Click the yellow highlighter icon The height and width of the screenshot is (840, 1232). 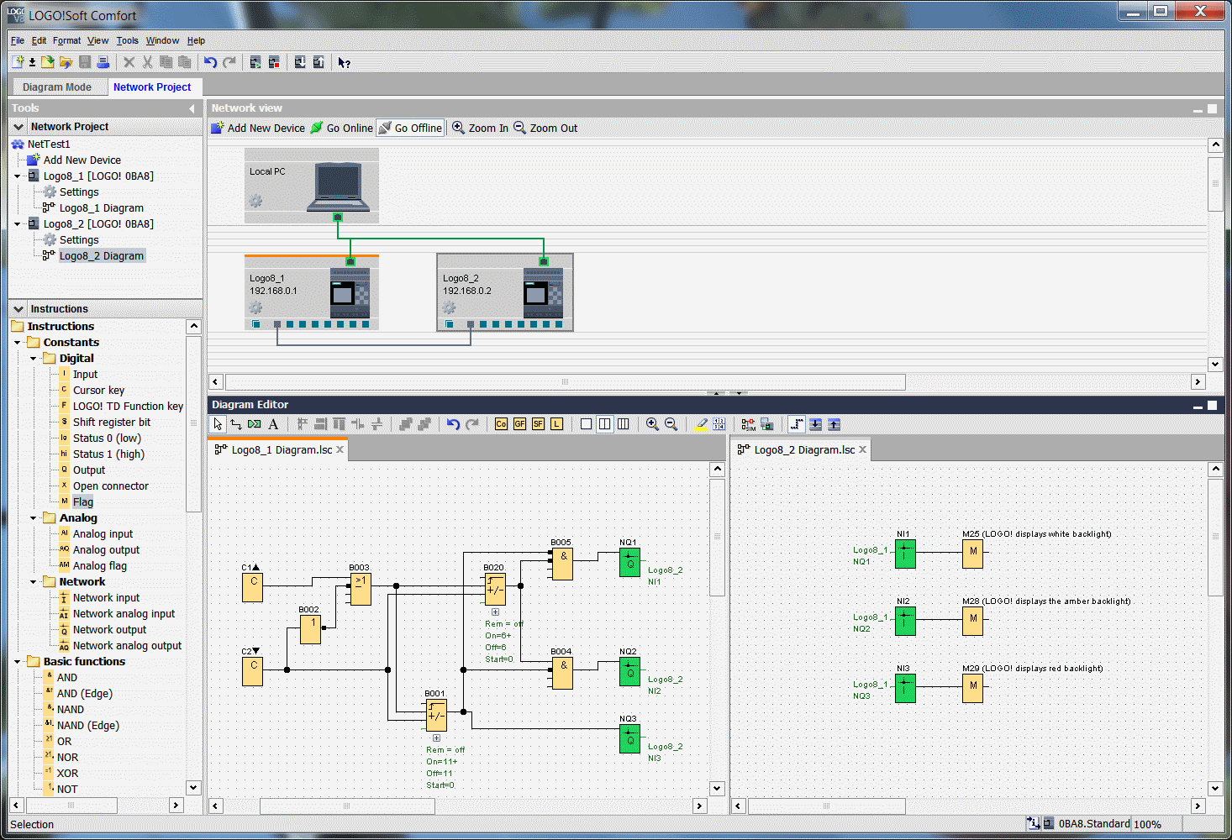point(701,424)
